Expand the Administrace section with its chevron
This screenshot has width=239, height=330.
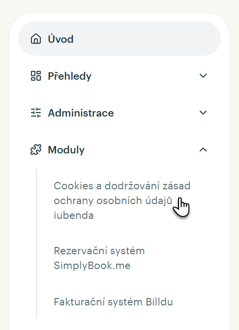pos(203,113)
